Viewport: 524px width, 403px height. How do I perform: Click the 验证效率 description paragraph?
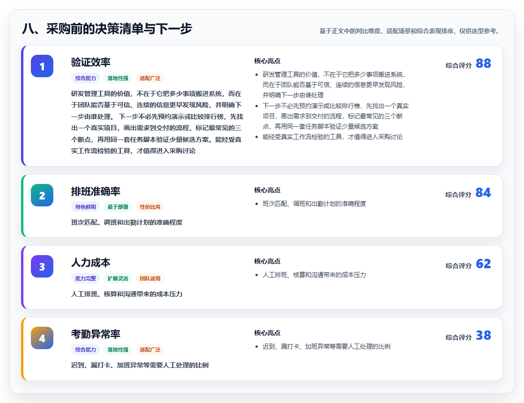tap(157, 122)
